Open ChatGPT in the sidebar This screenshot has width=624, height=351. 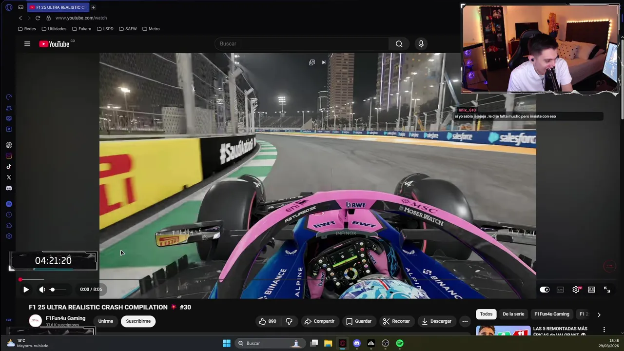pos(9,145)
